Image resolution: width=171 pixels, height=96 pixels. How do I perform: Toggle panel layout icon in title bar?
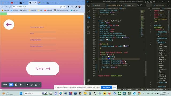coord(149,2)
